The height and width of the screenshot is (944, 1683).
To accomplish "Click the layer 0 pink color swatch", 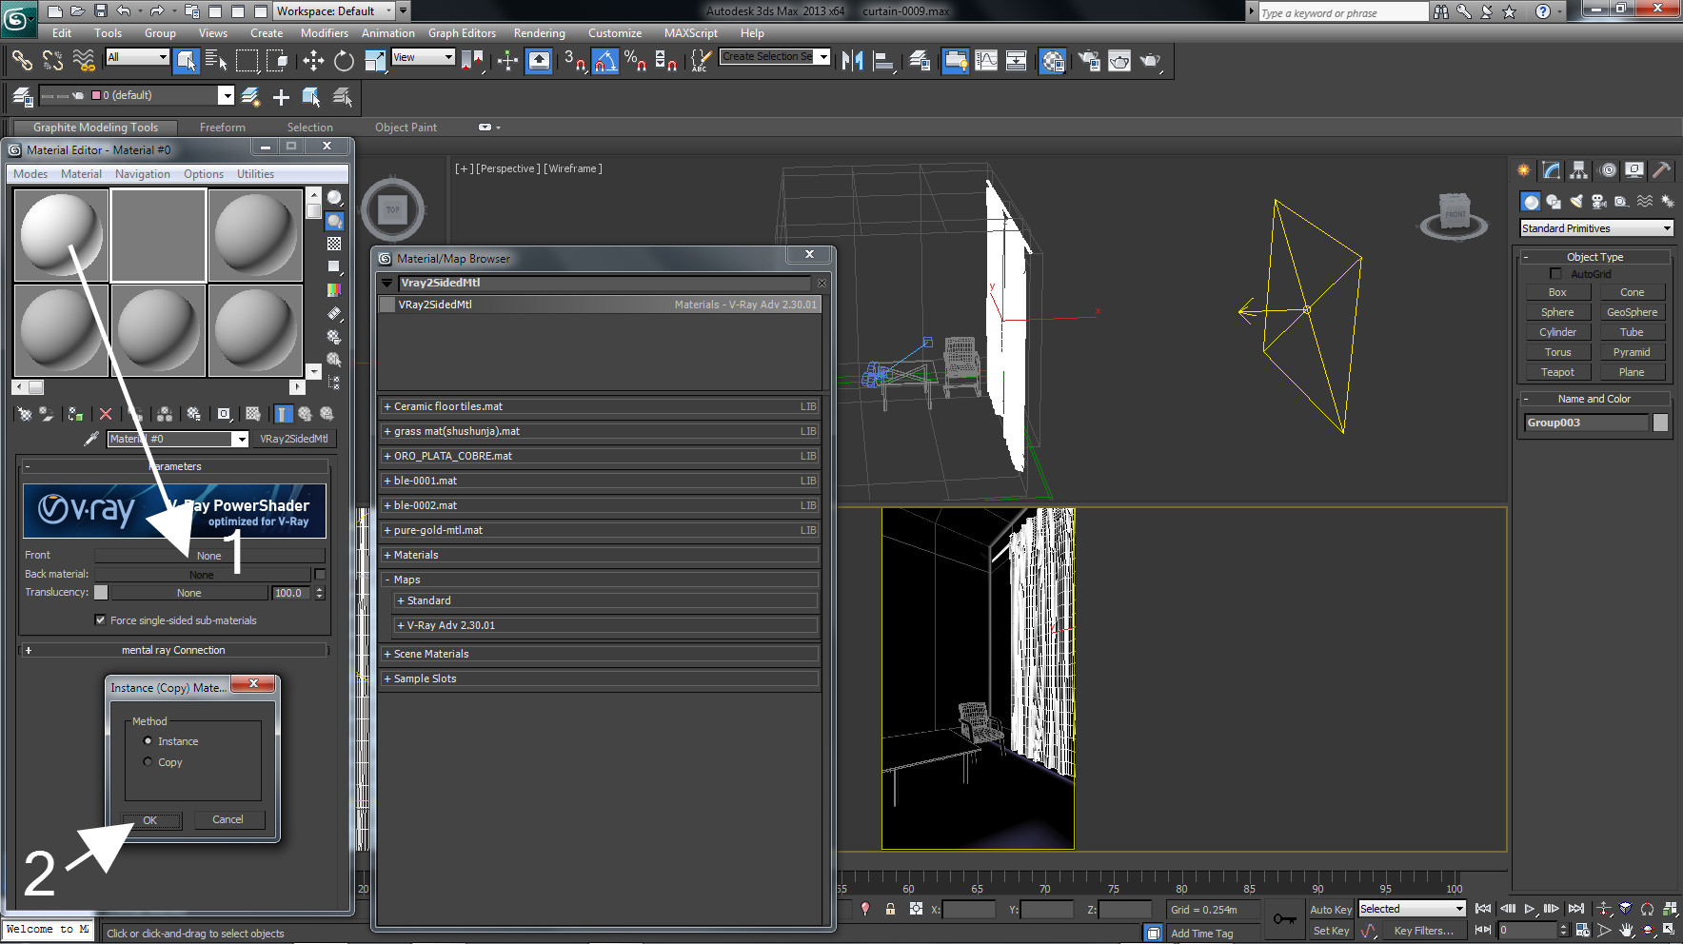I will pyautogui.click(x=96, y=95).
